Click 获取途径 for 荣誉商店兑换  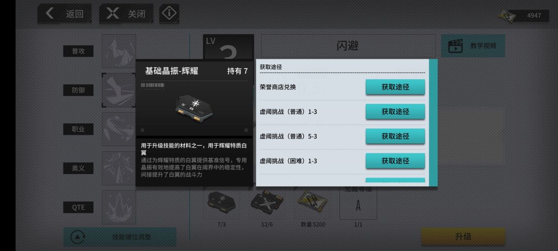coord(395,87)
